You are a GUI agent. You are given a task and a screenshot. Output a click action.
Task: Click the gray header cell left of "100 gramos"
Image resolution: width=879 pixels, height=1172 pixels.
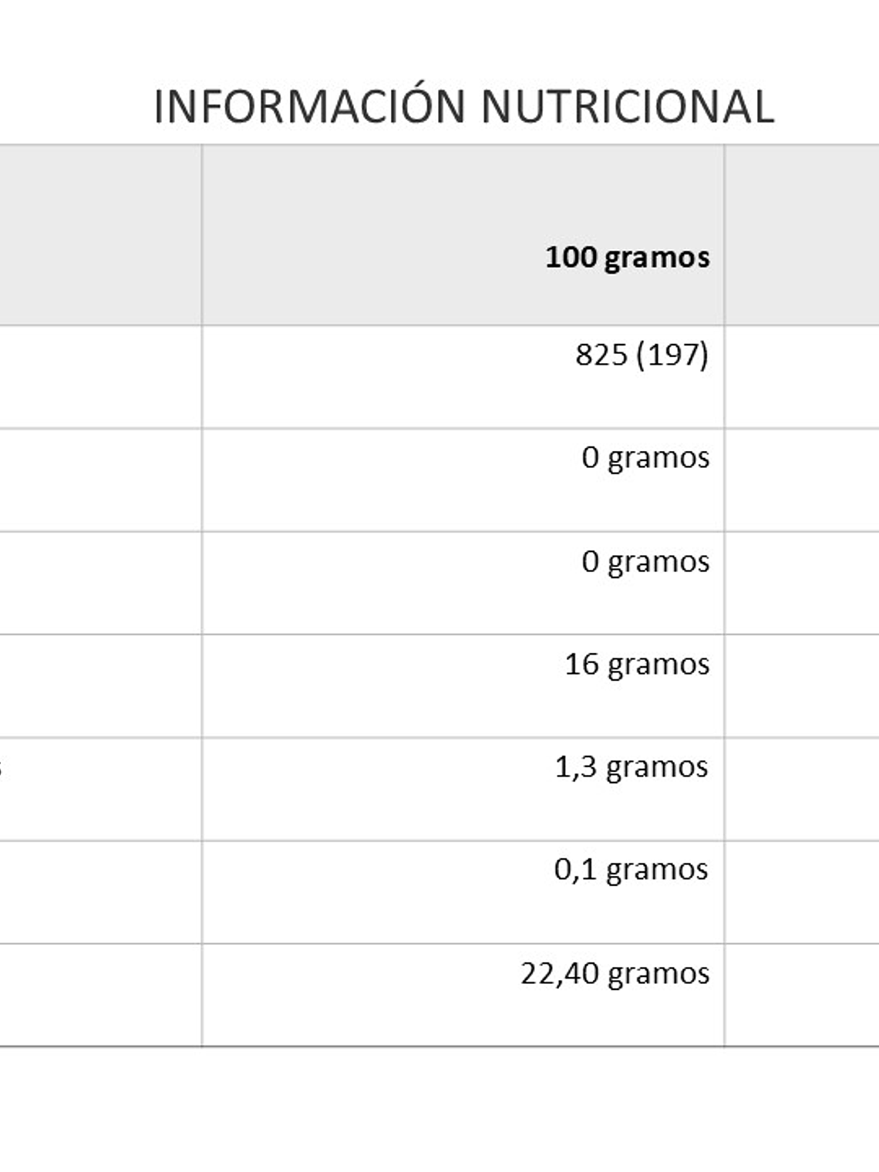100,235
